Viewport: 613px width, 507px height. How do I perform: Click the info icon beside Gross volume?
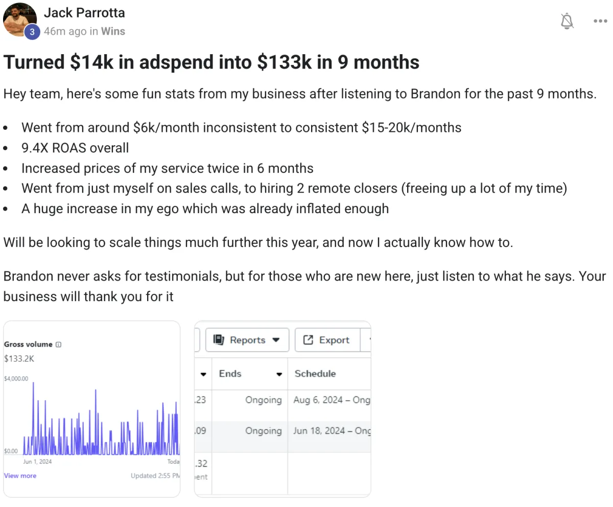coord(58,344)
